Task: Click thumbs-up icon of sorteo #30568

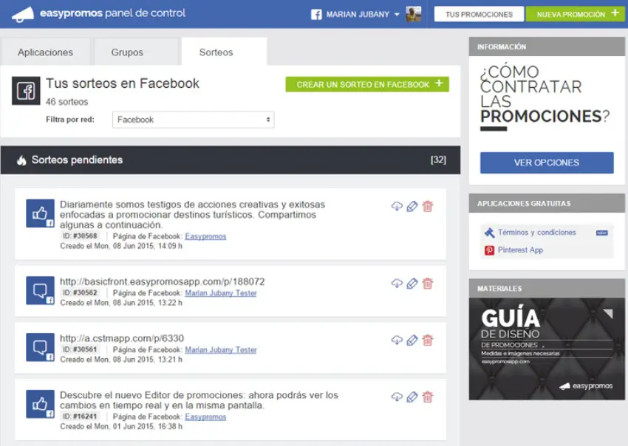Action: click(x=40, y=213)
